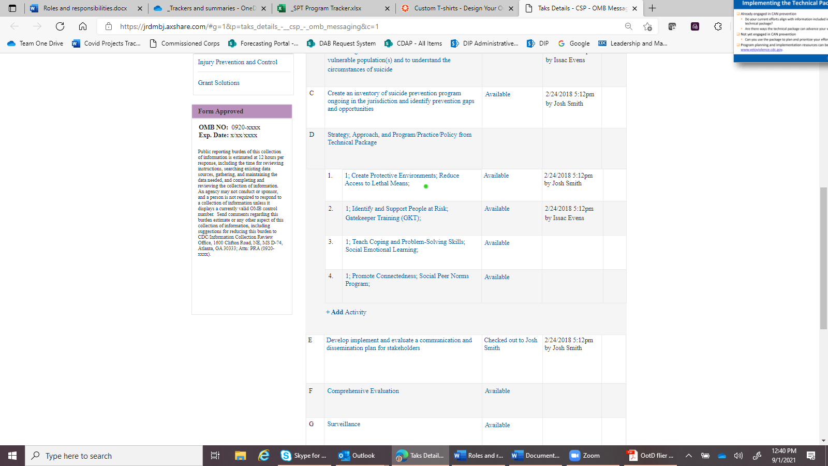Open the OotD flier PDF in taskbar
The image size is (828, 466).
coord(650,456)
